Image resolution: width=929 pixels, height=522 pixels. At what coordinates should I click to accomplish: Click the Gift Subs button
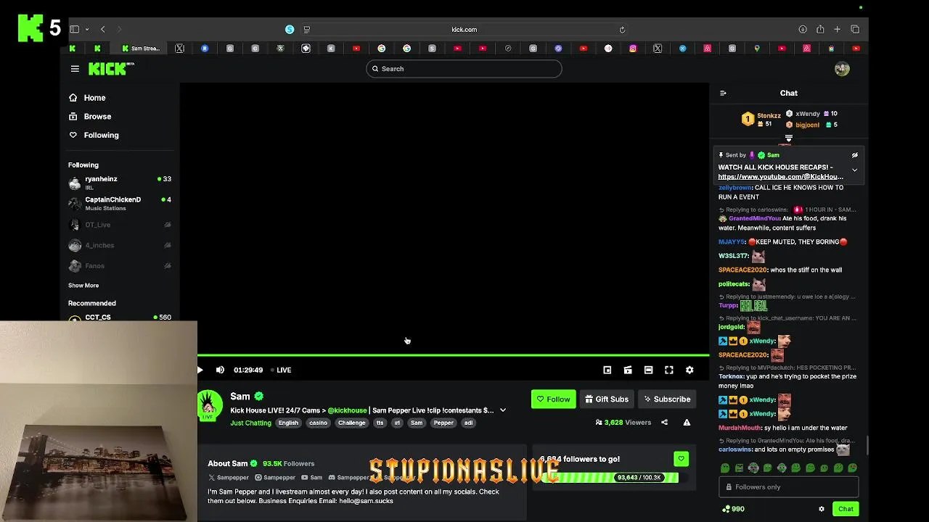[607, 399]
